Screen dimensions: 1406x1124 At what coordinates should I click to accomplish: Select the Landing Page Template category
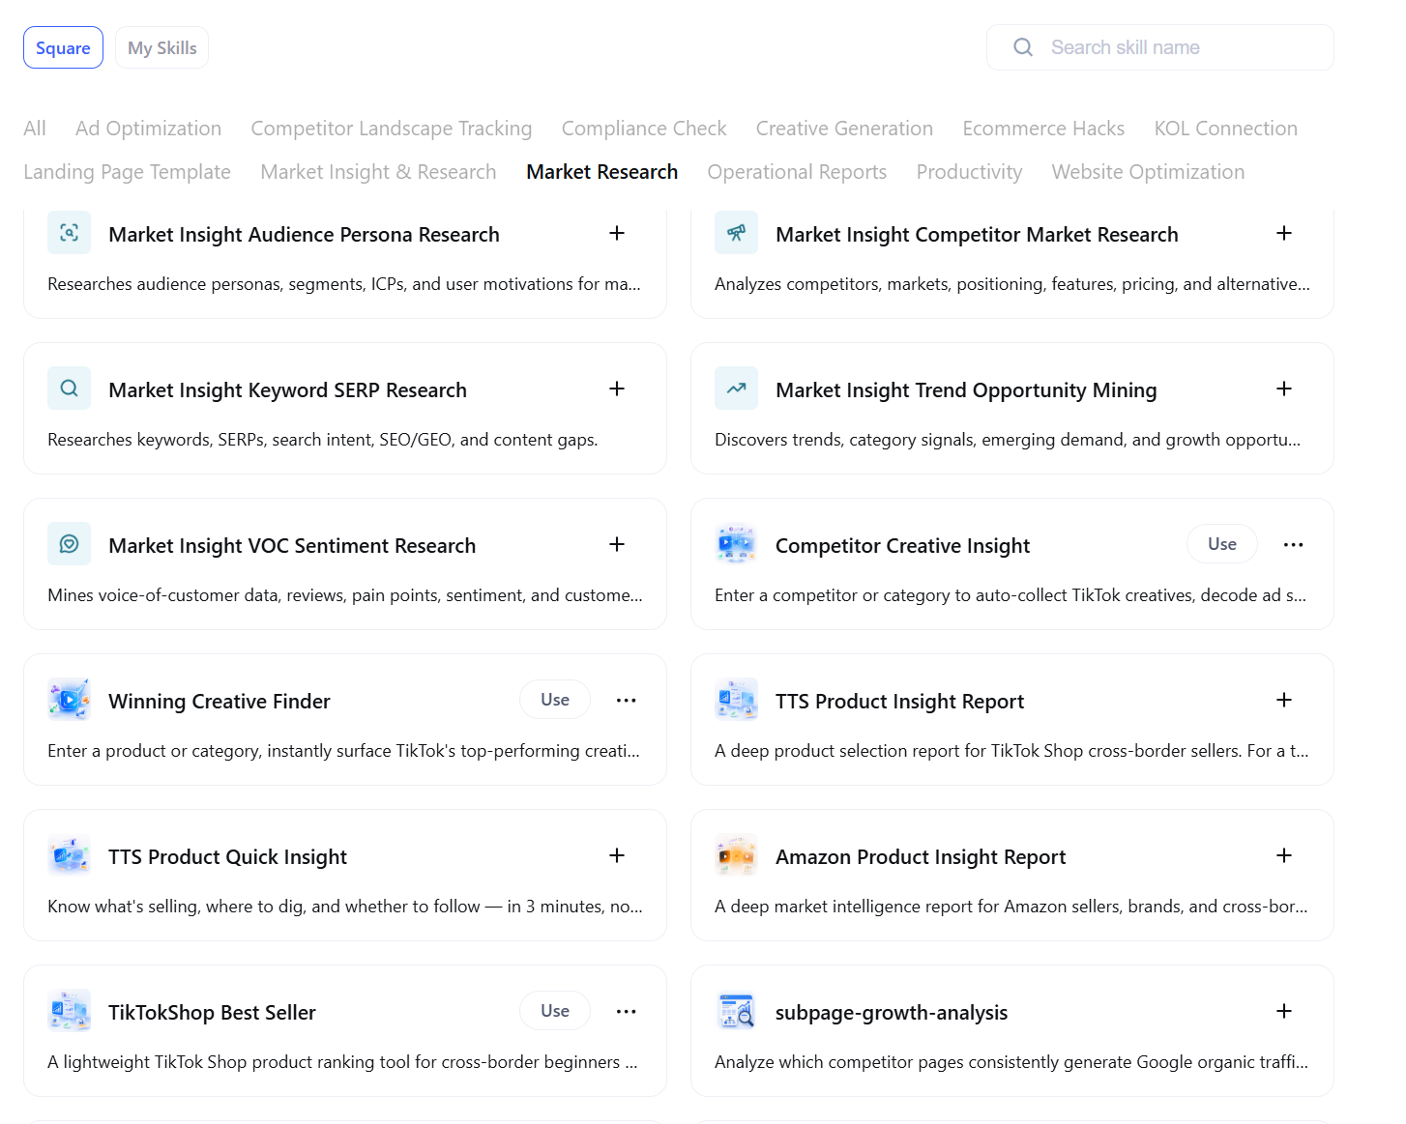[127, 172]
